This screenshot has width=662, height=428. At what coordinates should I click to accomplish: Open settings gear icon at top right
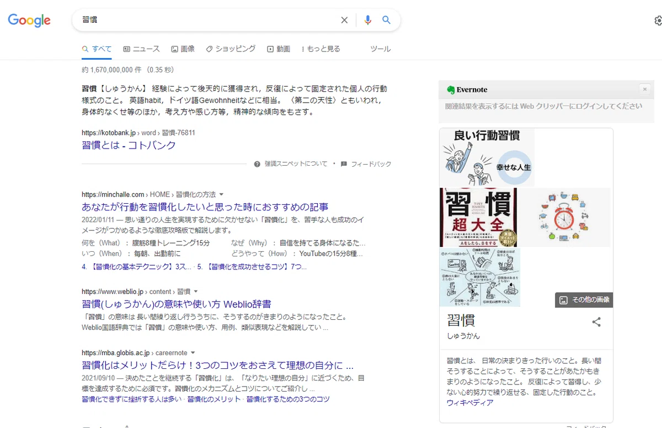658,20
